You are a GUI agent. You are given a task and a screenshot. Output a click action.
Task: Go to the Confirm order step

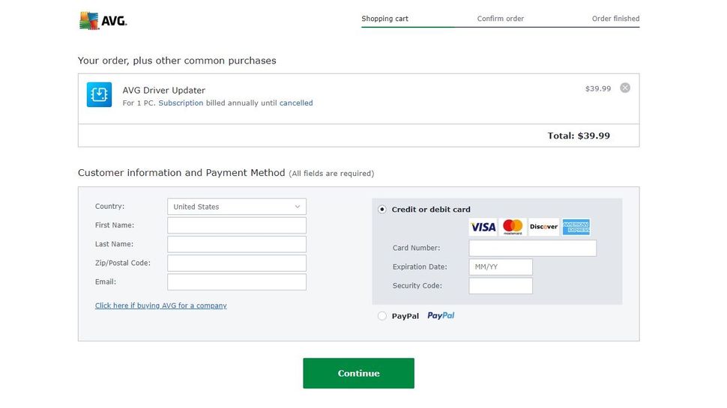(x=501, y=19)
